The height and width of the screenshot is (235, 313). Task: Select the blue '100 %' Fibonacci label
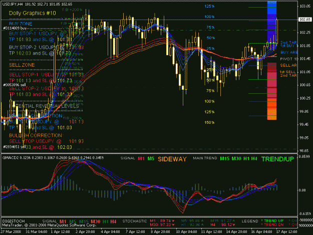[x=209, y=17]
